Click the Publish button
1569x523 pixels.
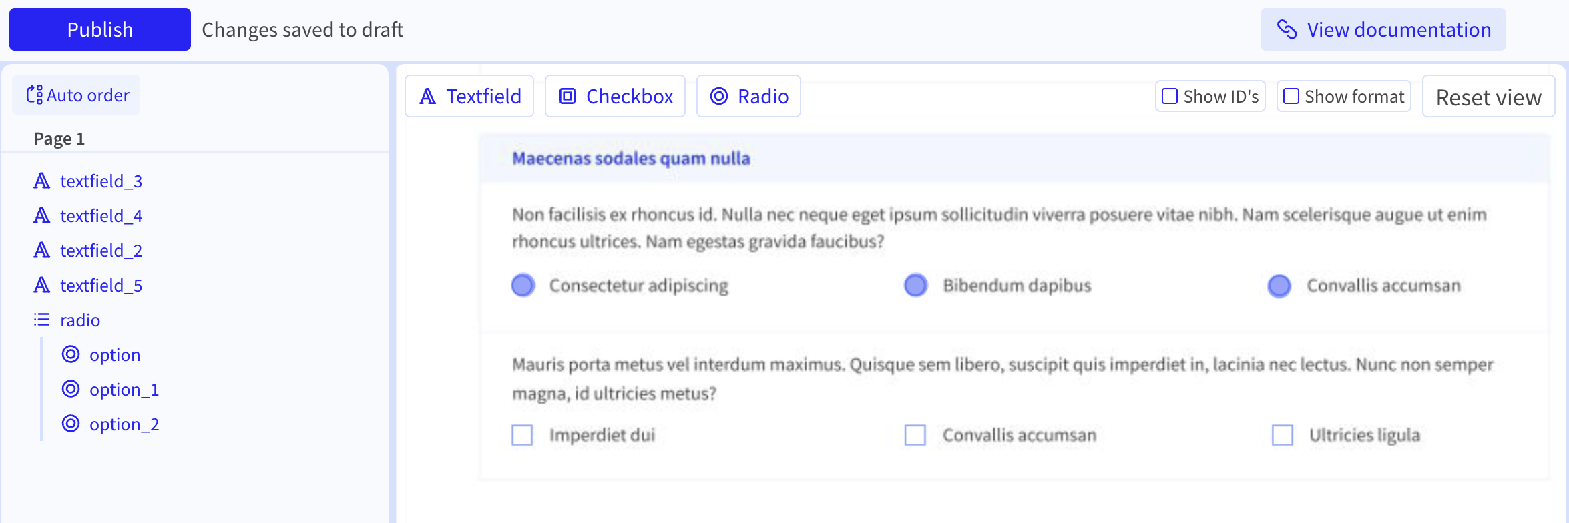coord(100,29)
